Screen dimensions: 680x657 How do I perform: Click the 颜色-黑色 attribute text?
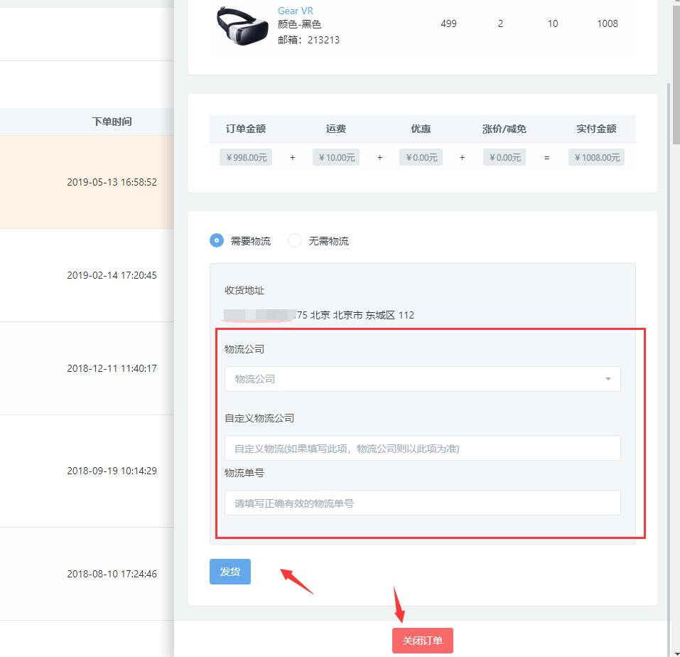coord(299,24)
